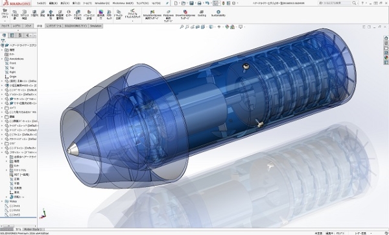The height and width of the screenshot is (235, 389).
Task: Open the Costing tool
Action: 202,14
